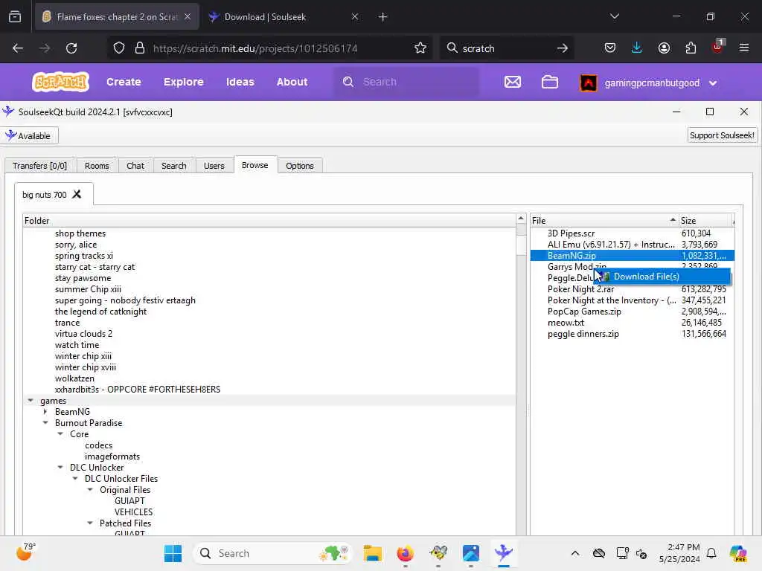762x571 pixels.
Task: Click the Scratch user avatar icon
Action: click(589, 83)
